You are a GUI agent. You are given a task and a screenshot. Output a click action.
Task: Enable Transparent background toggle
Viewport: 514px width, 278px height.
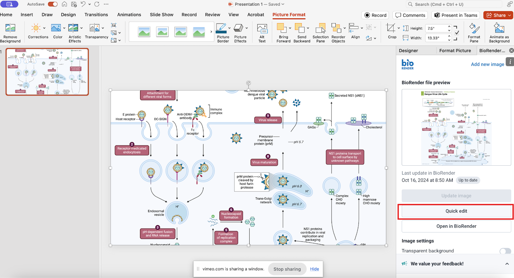click(505, 251)
